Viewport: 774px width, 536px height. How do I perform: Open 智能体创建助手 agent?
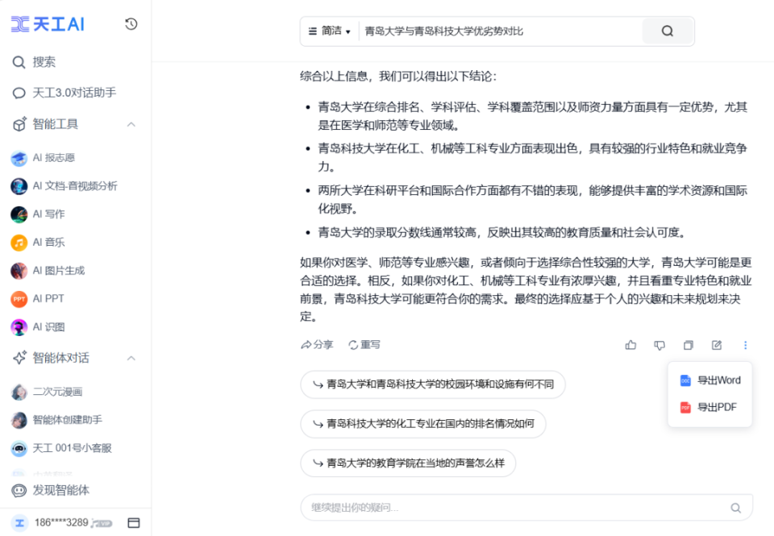tap(56, 420)
